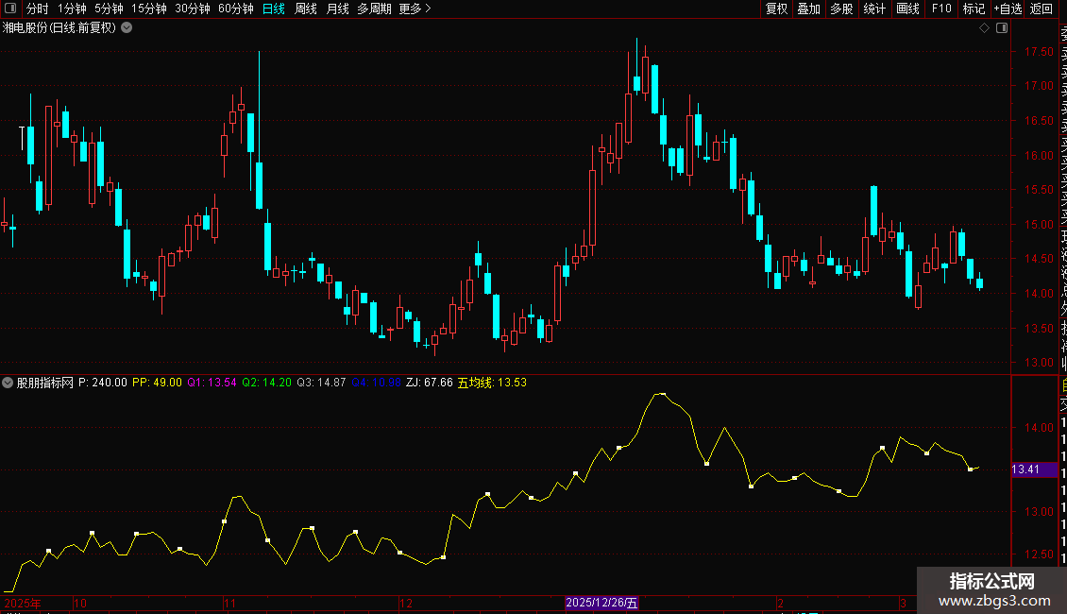
Task: Open the 多股 multi-stock view
Action: tap(841, 9)
